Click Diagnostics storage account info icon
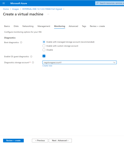This screenshot has width=124, height=144. (33, 62)
